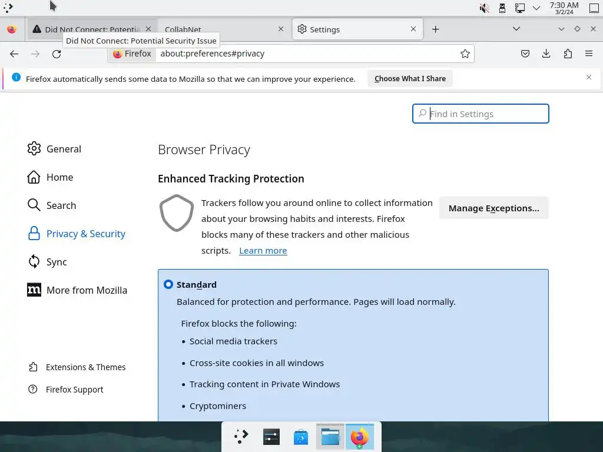The height and width of the screenshot is (452, 603).
Task: Click the Enhanced Tracking Protection shield icon
Action: tap(177, 213)
